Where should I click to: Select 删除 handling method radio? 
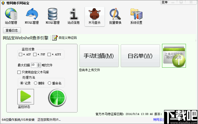pyautogui.click(x=36, y=83)
